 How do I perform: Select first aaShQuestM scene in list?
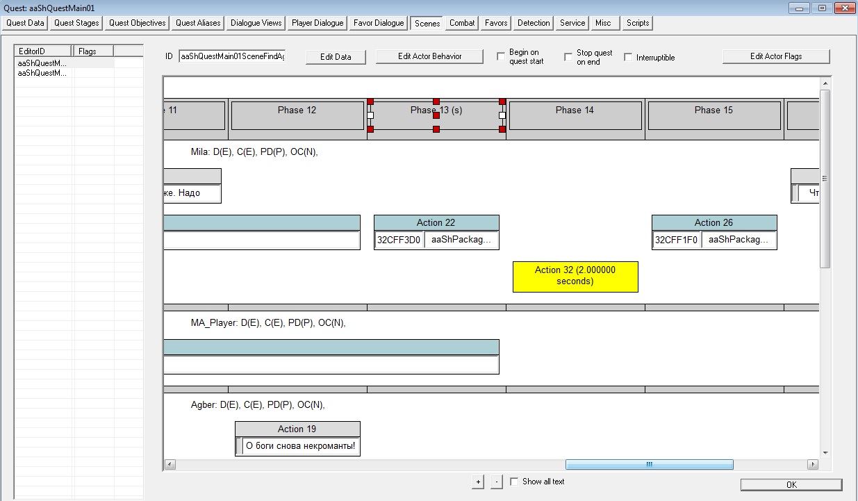click(x=42, y=63)
